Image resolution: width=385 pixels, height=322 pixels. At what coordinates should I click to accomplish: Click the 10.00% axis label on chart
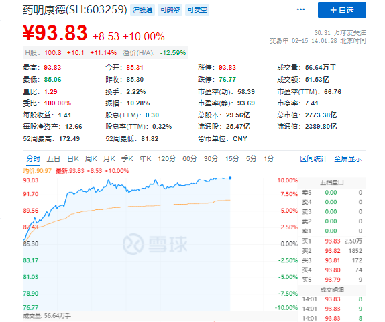(288, 180)
